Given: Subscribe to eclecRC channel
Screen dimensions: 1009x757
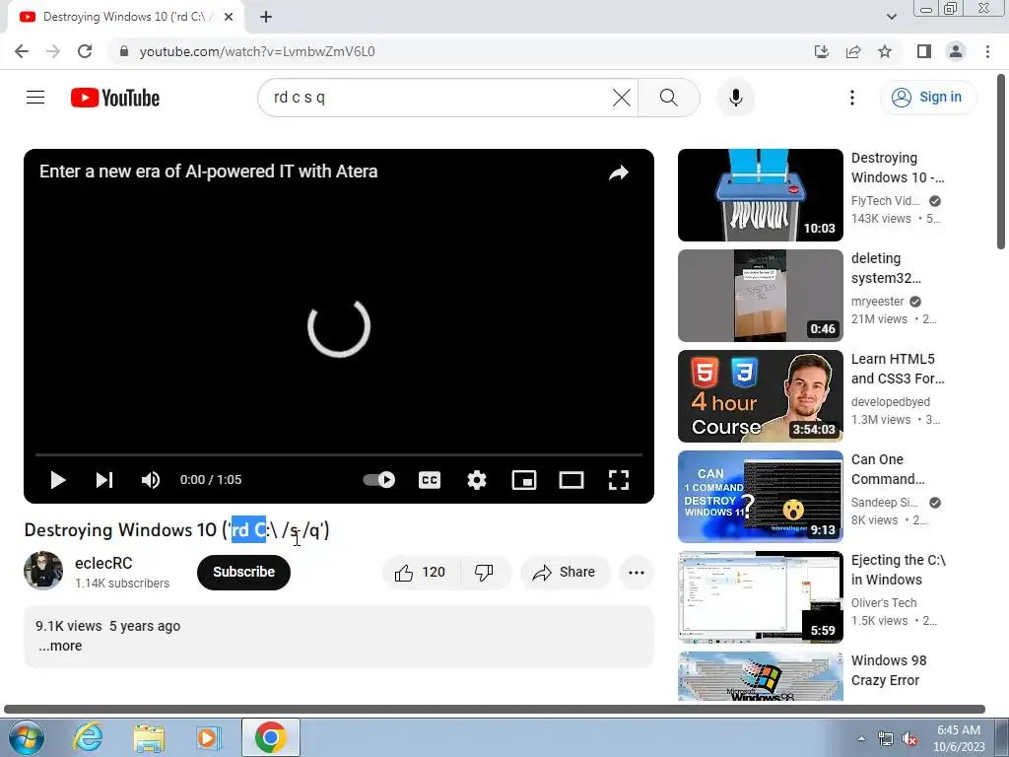Looking at the screenshot, I should click(x=244, y=572).
